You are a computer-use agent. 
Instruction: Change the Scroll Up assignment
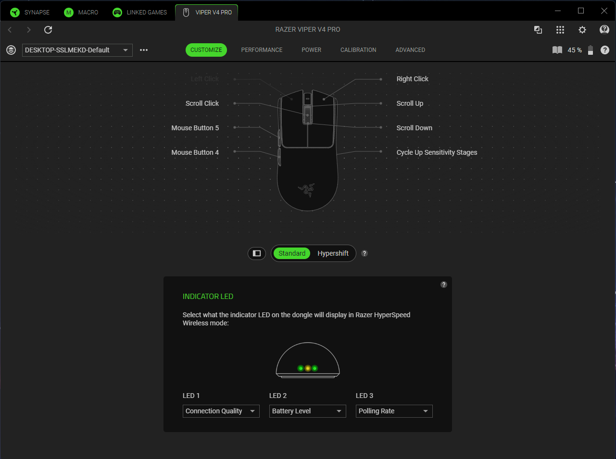tap(410, 103)
